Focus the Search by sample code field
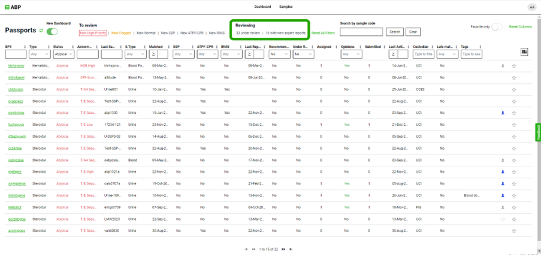This screenshot has height=255, width=541. (x=361, y=32)
